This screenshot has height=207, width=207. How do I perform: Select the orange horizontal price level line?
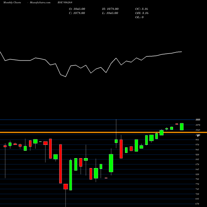(103, 132)
